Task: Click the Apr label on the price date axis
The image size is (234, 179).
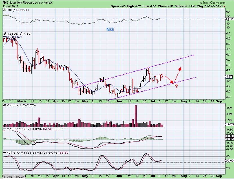Action: [56, 101]
